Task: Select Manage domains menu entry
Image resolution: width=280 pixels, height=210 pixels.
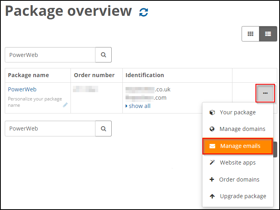Action: pyautogui.click(x=238, y=129)
